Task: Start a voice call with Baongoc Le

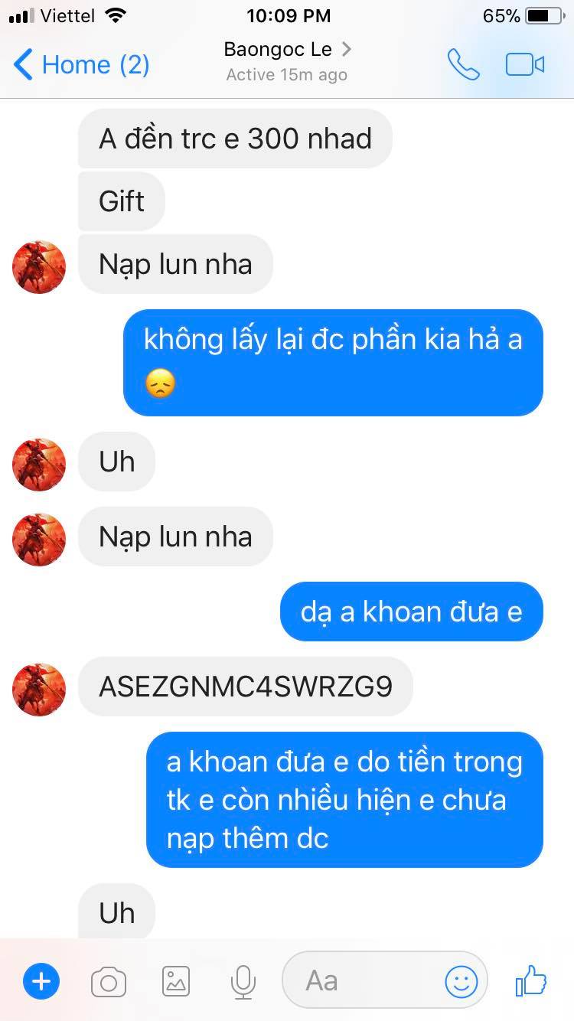Action: click(463, 65)
